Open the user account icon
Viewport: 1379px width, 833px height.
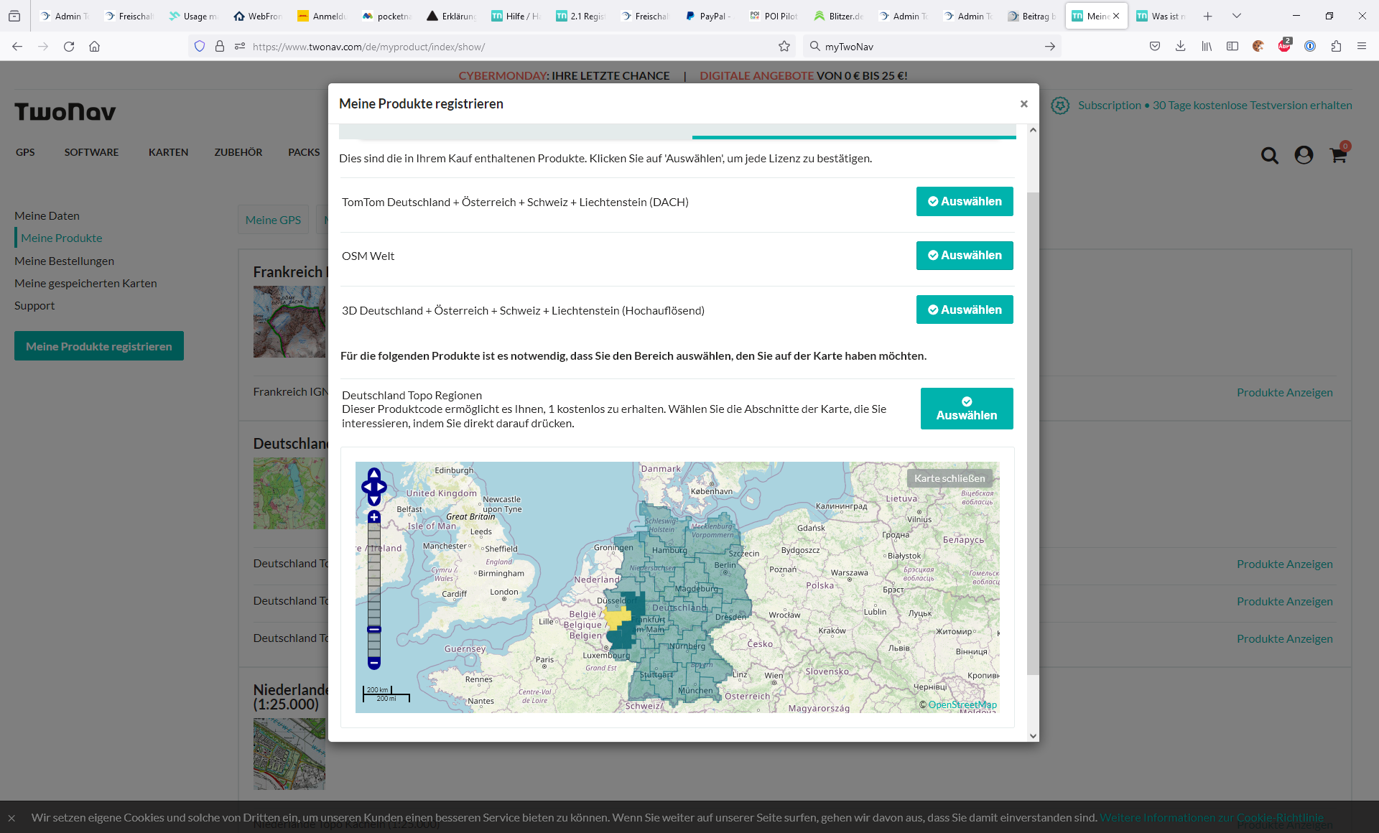click(1304, 155)
